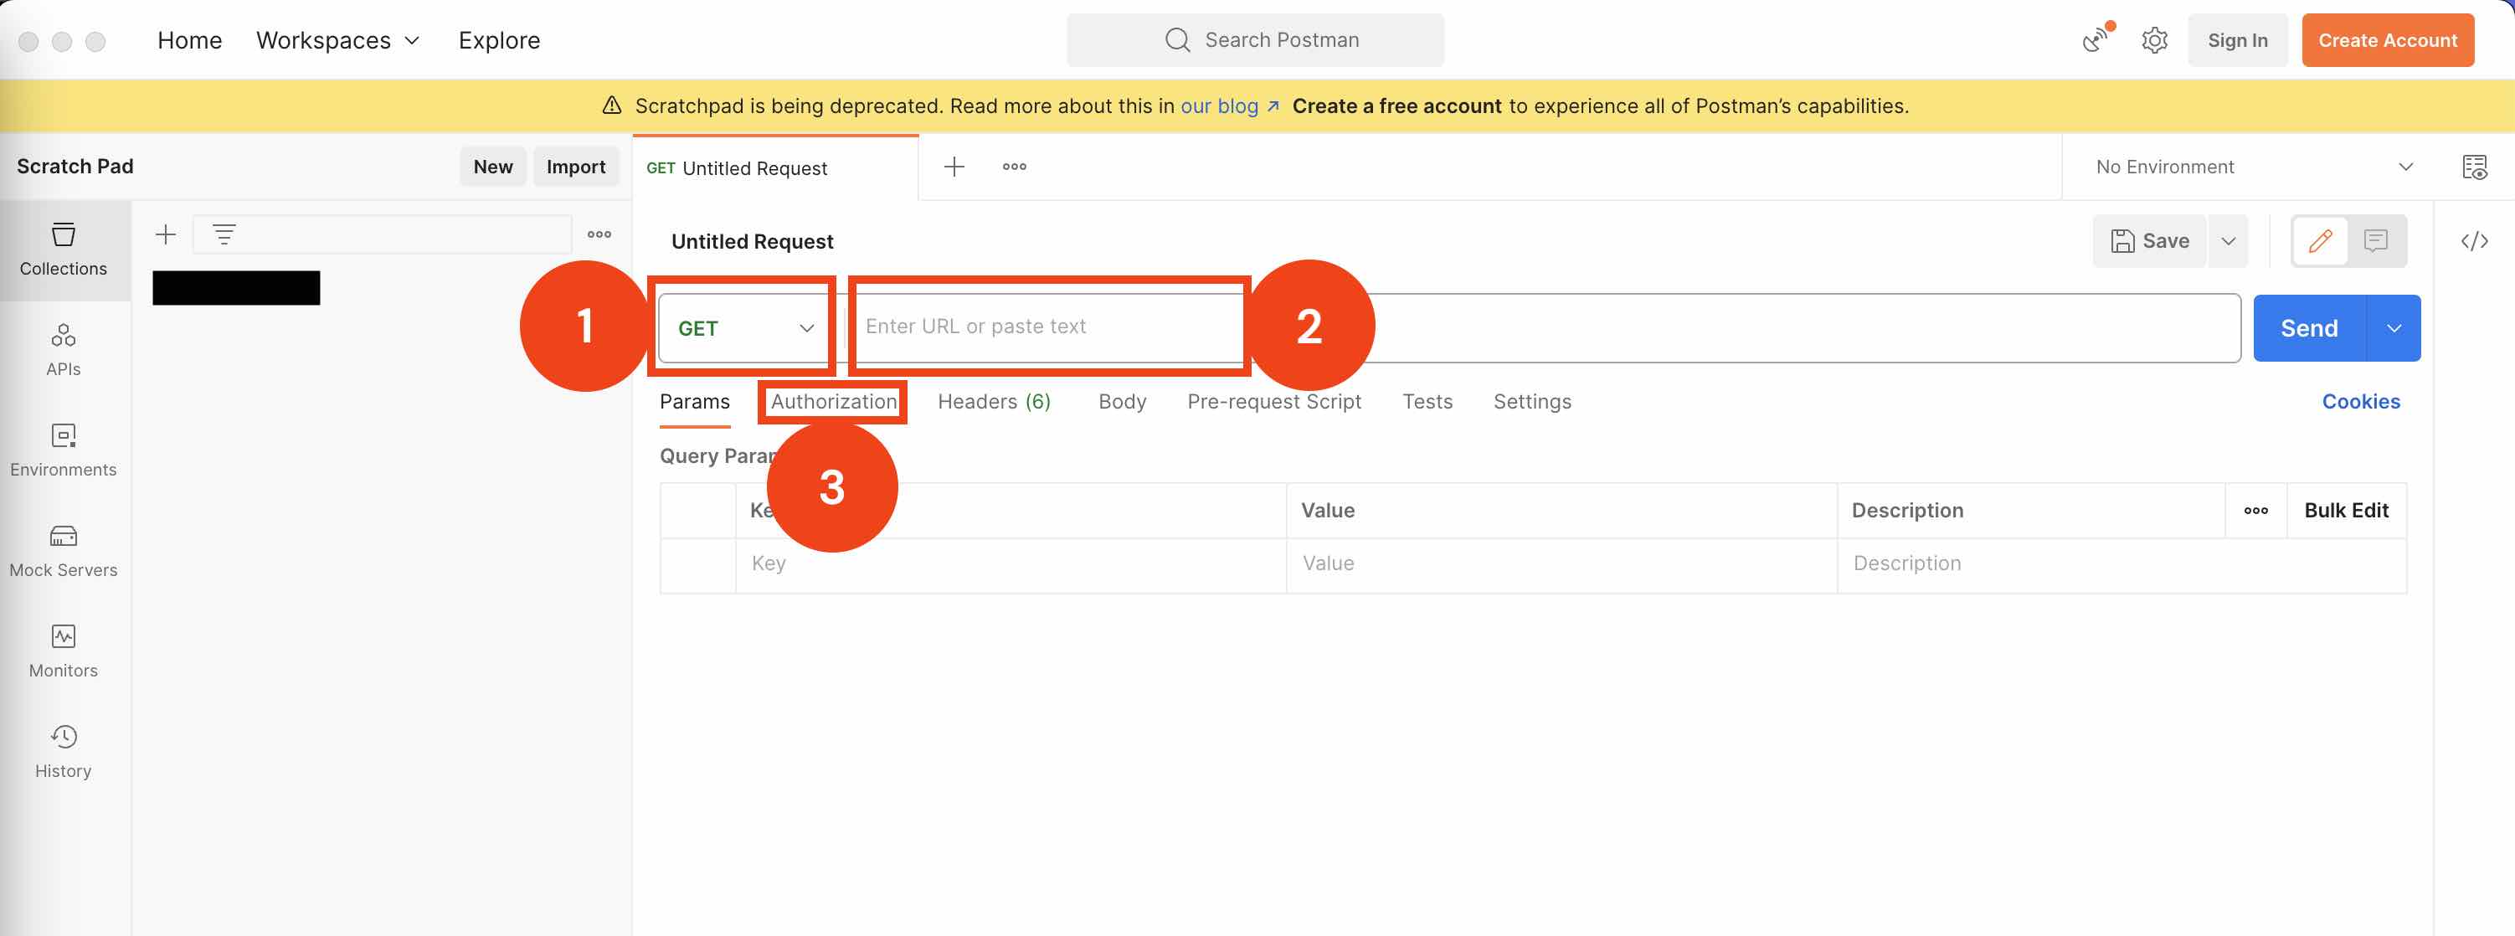Open a new request tab with plus

tap(954, 167)
